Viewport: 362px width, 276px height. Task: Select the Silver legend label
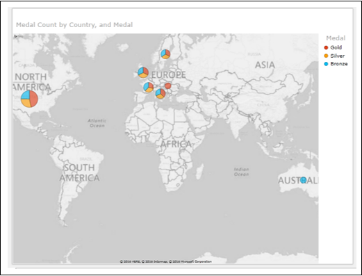click(x=338, y=56)
